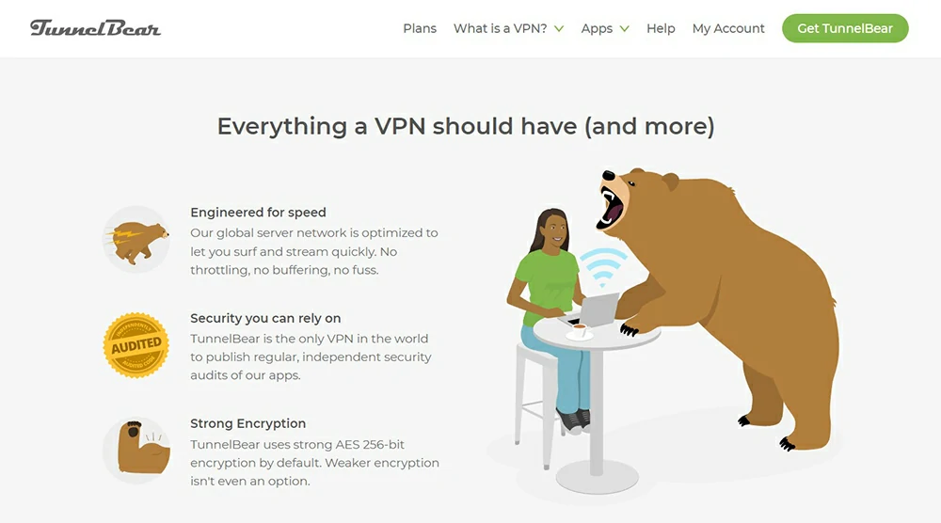Go to the Plans page

(x=420, y=28)
